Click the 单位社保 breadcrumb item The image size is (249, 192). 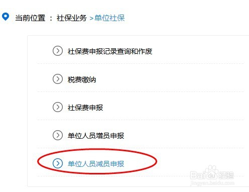pyautogui.click(x=109, y=18)
